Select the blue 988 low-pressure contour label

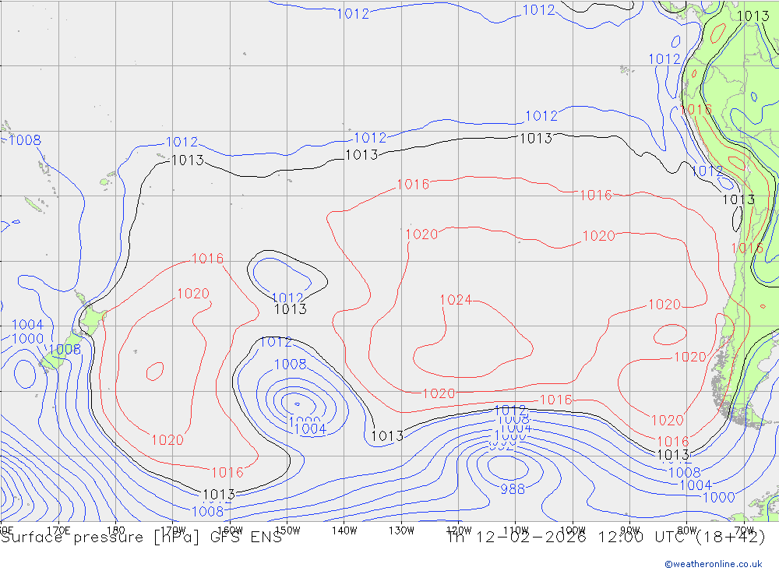513,489
